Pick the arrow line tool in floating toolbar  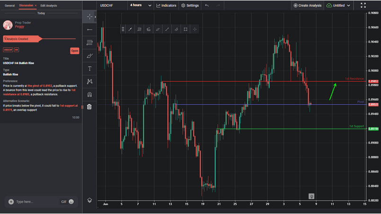[130, 29]
